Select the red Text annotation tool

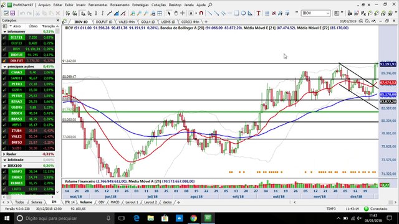[258, 13]
